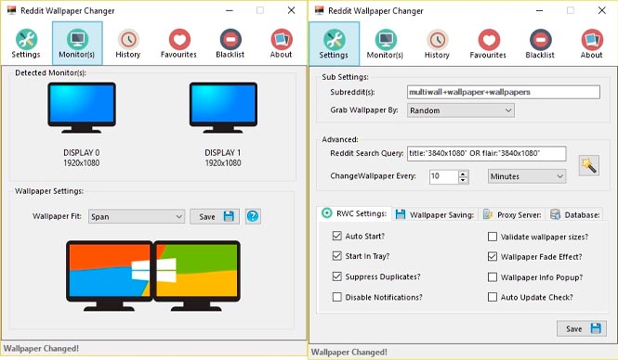Select Monitor(s) in the left window toolbar
The image size is (618, 360).
tap(77, 44)
